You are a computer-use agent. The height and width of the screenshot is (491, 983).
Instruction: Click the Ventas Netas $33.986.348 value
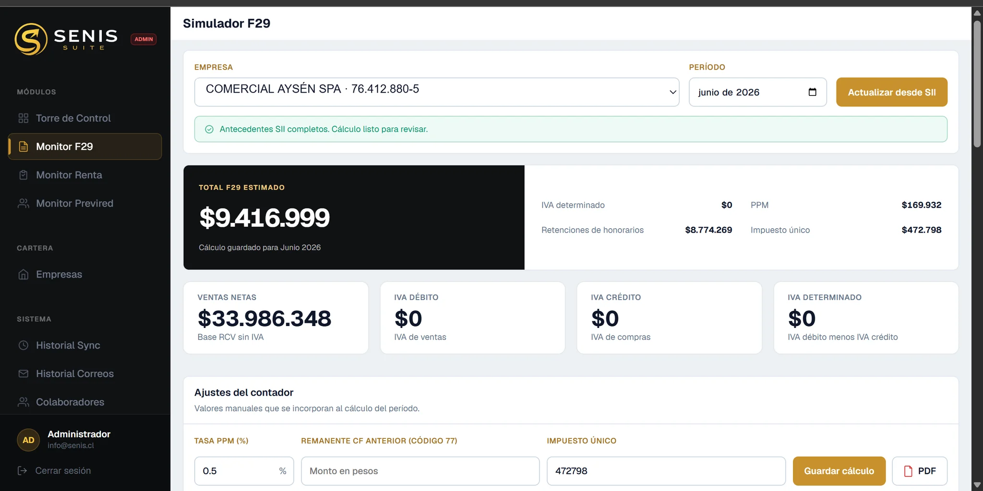(x=264, y=318)
